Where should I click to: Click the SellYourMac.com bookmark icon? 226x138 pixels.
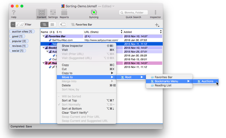coord(50,40)
